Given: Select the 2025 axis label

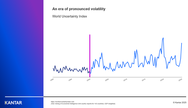Looking at the screenshot, I should pos(180,80).
